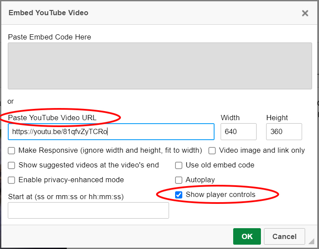
Task: Uncheck Show player controls
Action: [x=179, y=195]
